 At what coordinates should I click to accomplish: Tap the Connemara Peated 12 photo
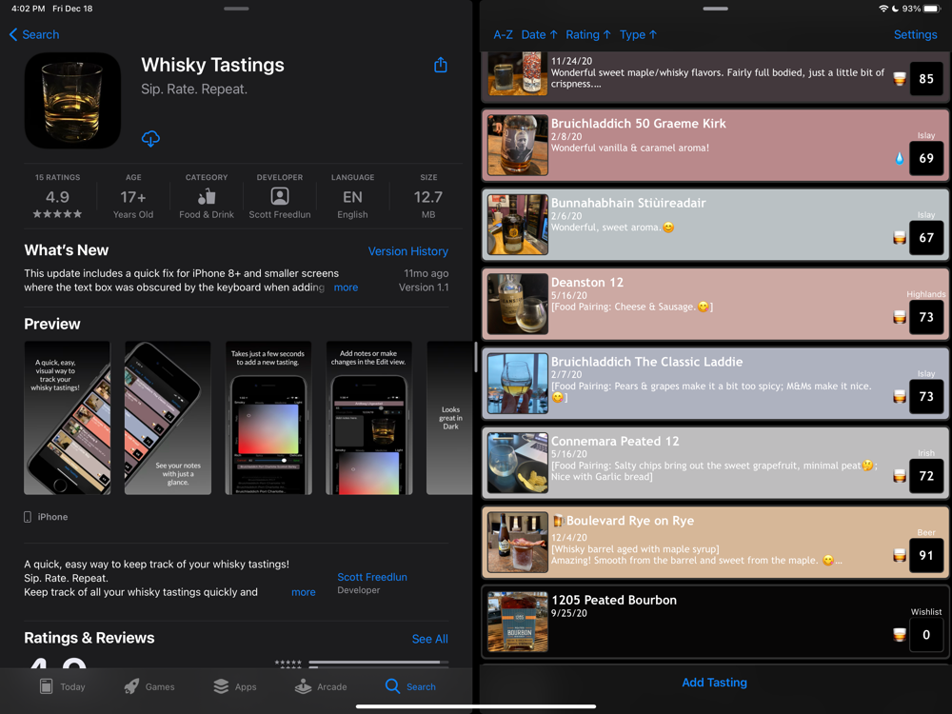(518, 464)
